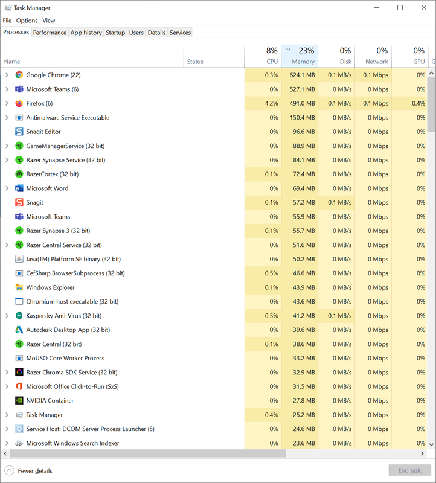Click the Microsoft Teams (6) icon
Image resolution: width=436 pixels, height=483 pixels.
(19, 89)
